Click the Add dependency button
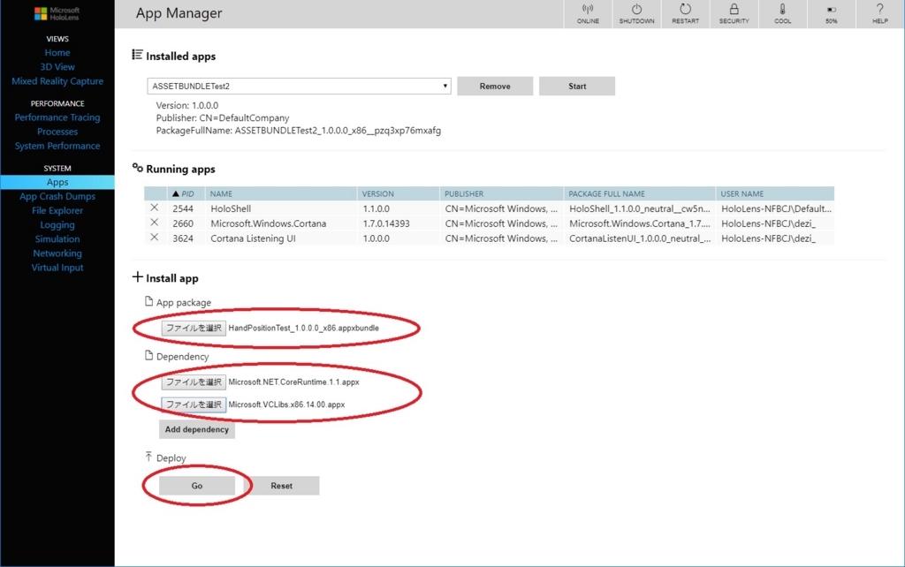This screenshot has width=905, height=567. pyautogui.click(x=197, y=429)
